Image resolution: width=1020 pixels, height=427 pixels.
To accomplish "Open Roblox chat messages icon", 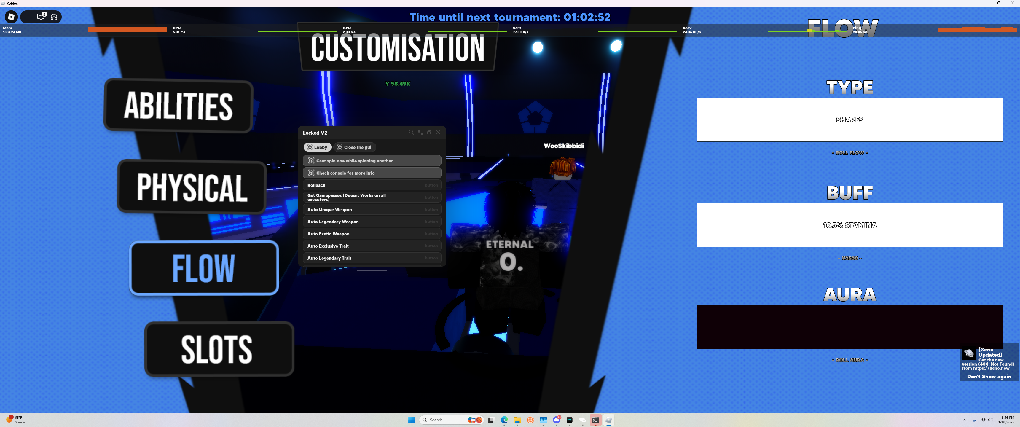I will (x=41, y=17).
